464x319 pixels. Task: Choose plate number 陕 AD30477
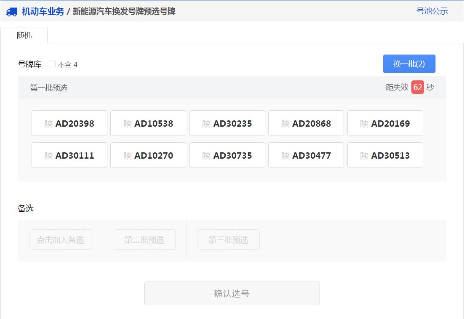tap(306, 155)
